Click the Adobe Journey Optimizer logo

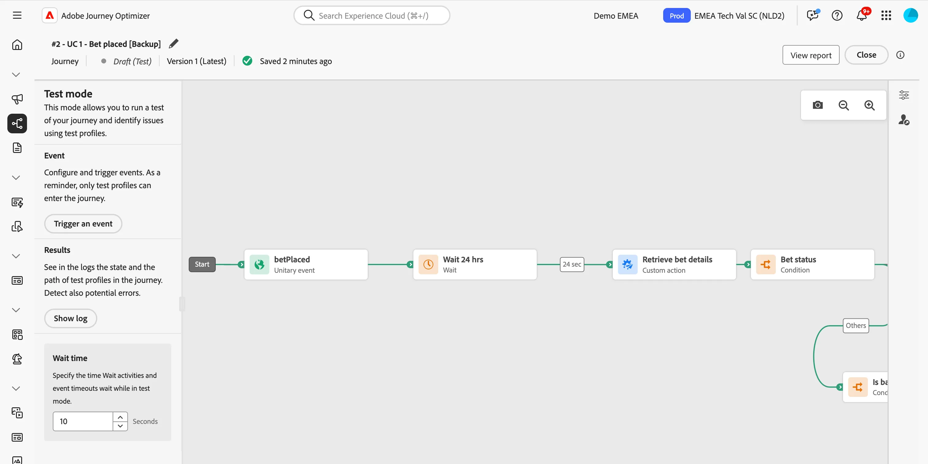click(x=49, y=15)
